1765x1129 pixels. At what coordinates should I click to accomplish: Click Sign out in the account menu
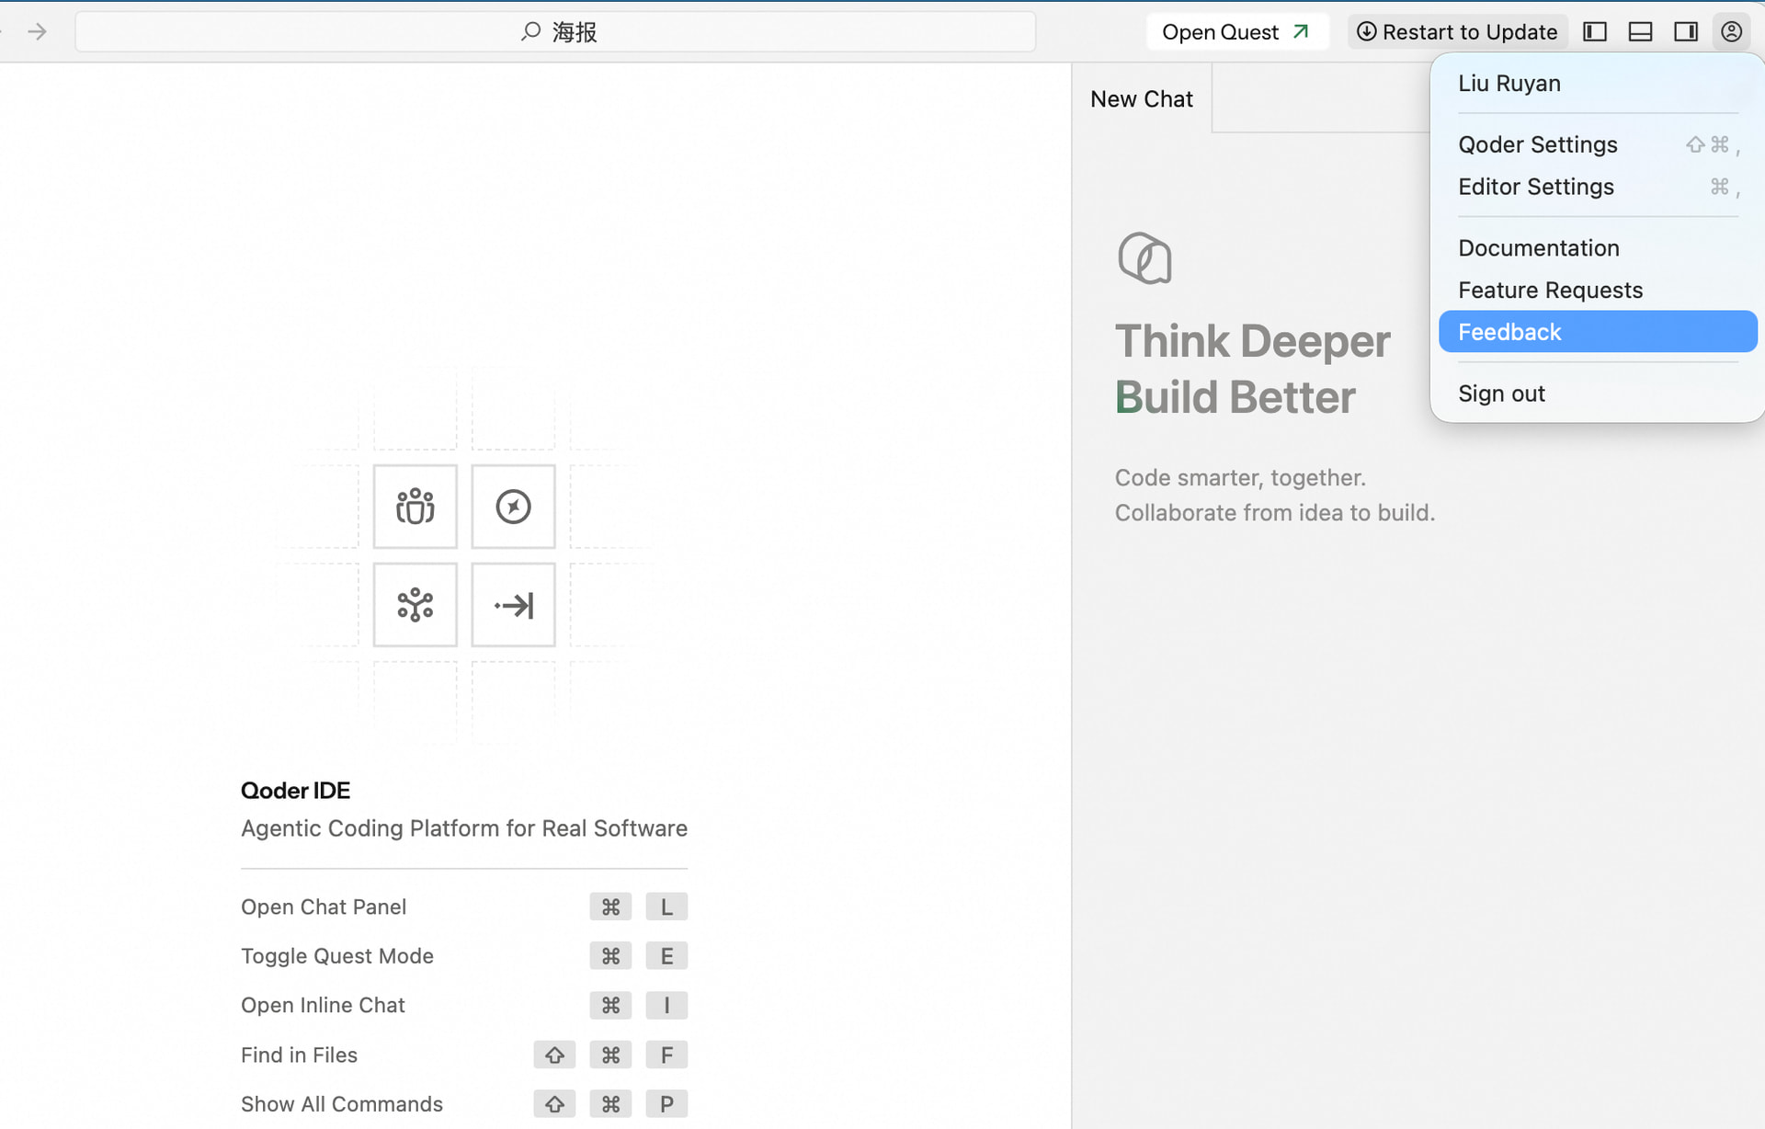[x=1598, y=393]
